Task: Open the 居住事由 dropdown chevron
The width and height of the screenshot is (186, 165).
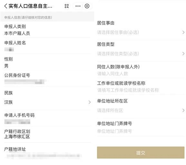Action: pos(183,32)
